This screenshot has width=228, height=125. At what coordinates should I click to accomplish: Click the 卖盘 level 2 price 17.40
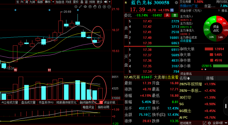[147, 37]
